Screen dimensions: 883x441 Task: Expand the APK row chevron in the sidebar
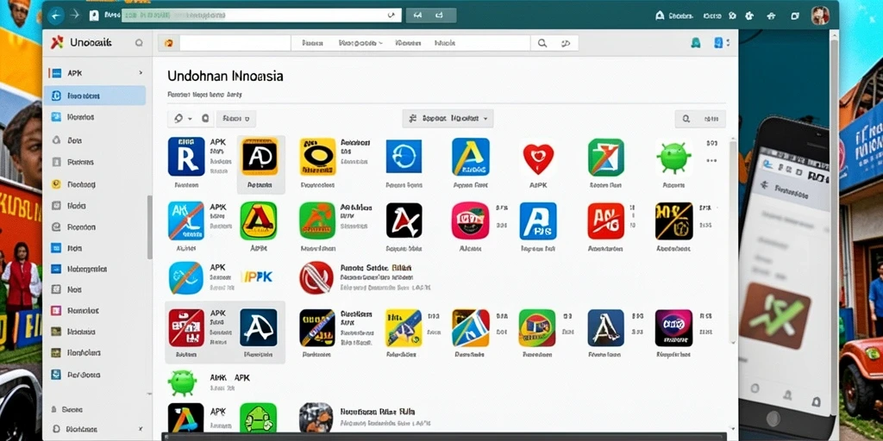(x=141, y=73)
